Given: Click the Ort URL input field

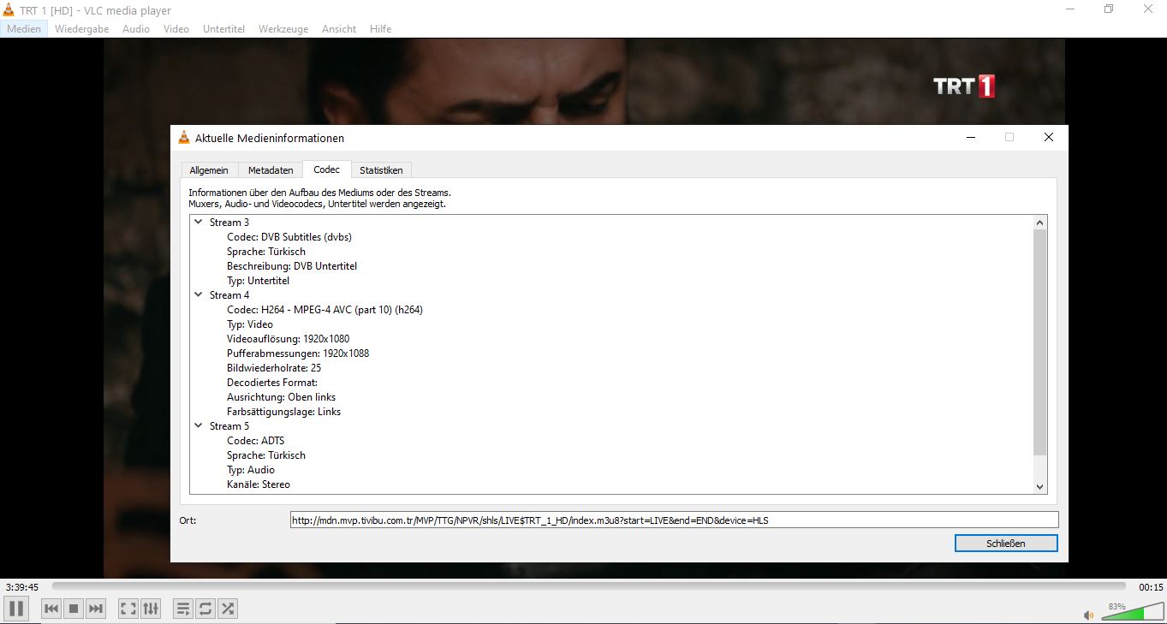Looking at the screenshot, I should click(675, 520).
